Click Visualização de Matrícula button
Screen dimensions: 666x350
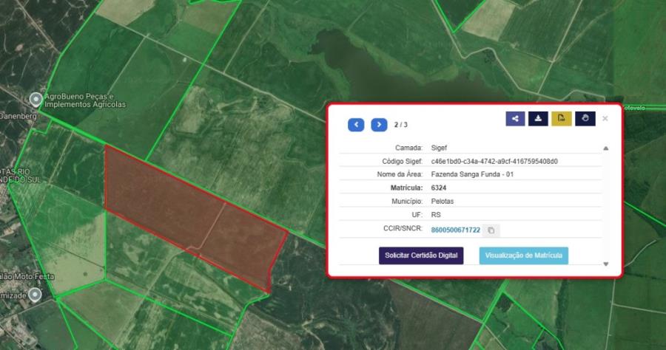coord(524,255)
